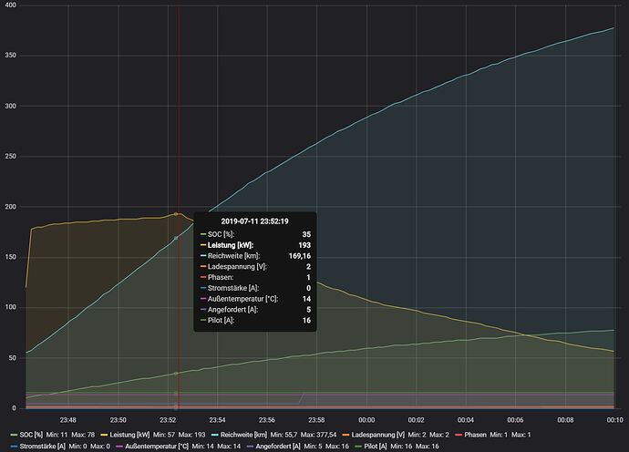Toggle the Leistung [kW] legend label
The height and width of the screenshot is (452, 629).
pos(129,435)
